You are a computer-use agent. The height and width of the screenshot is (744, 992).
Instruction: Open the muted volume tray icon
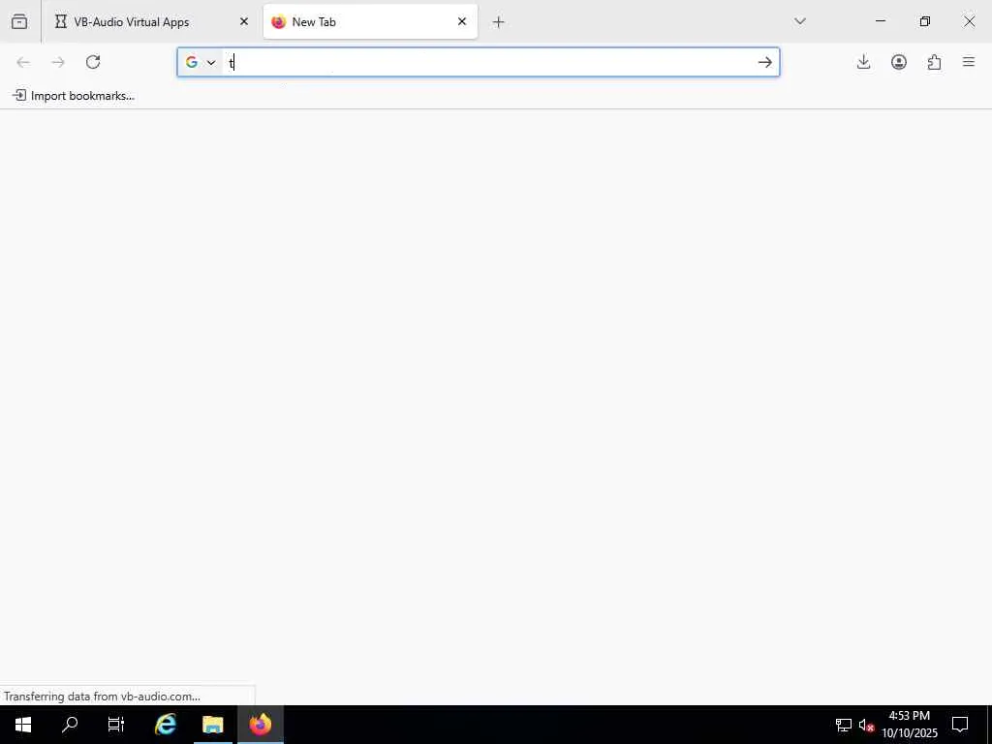click(x=866, y=725)
